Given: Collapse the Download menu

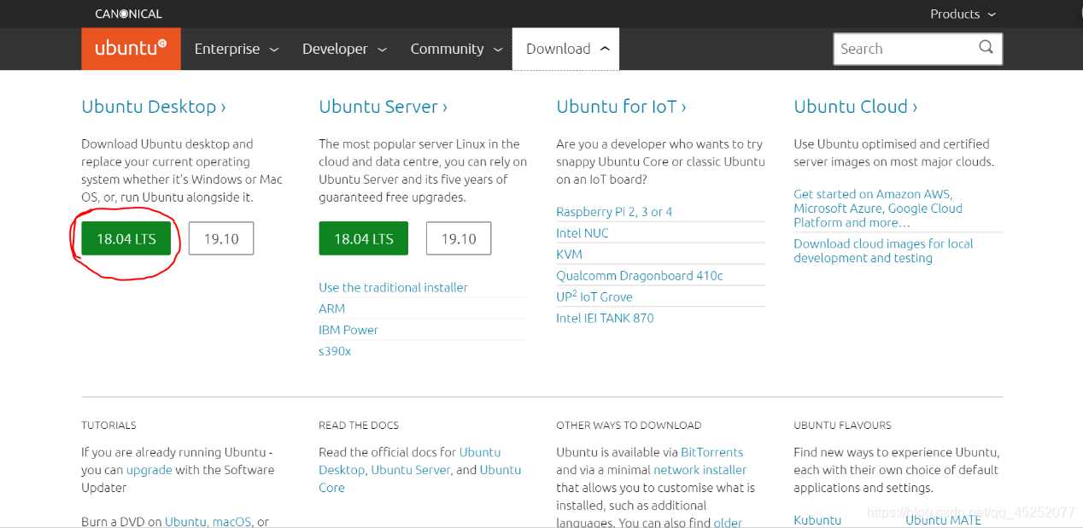Looking at the screenshot, I should point(565,49).
